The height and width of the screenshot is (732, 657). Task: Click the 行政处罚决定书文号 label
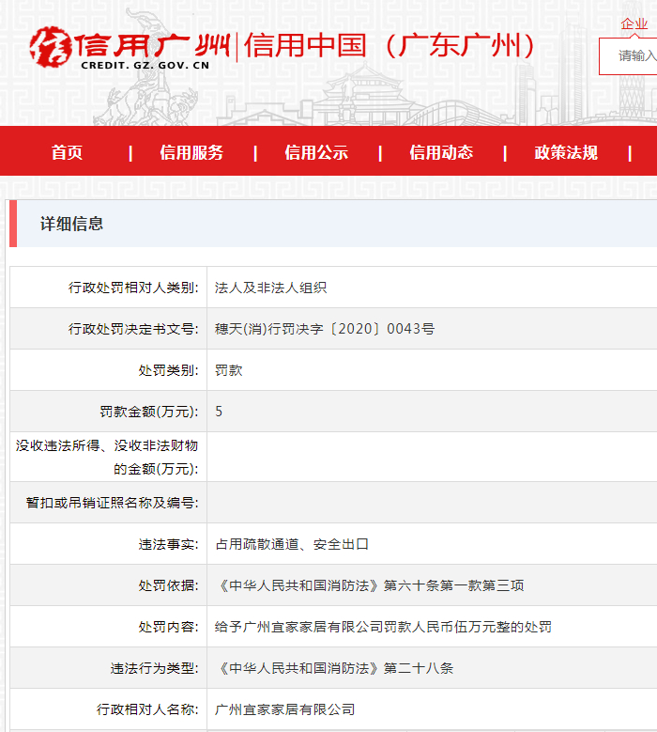[x=133, y=329]
